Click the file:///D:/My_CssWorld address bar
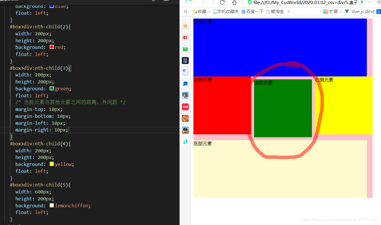Viewport: 381px width, 225px height. [305, 2]
